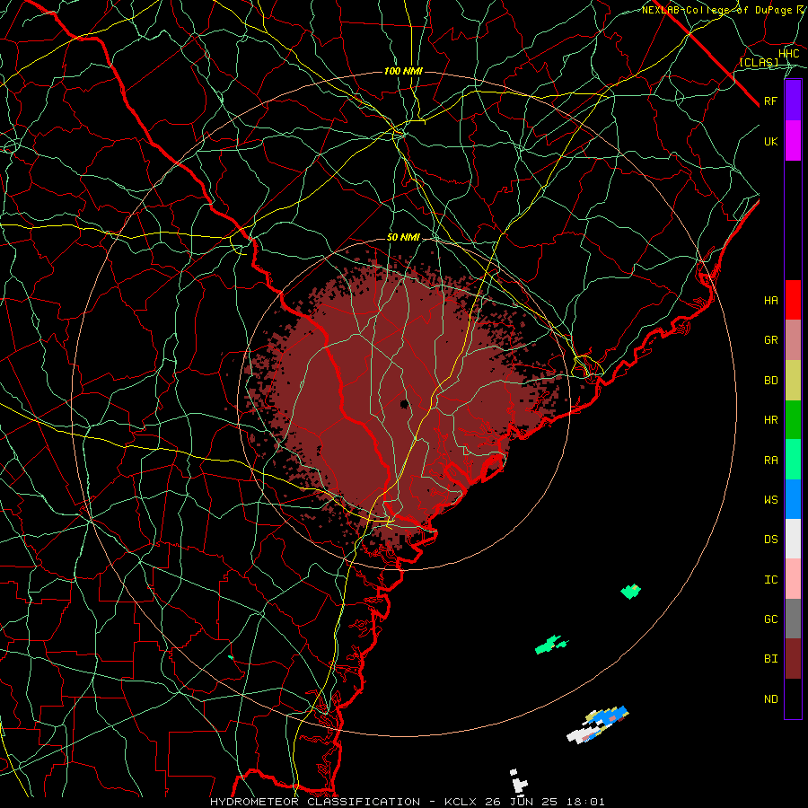Click the RA legend label
Viewport: 808px width, 808px height.
(771, 461)
